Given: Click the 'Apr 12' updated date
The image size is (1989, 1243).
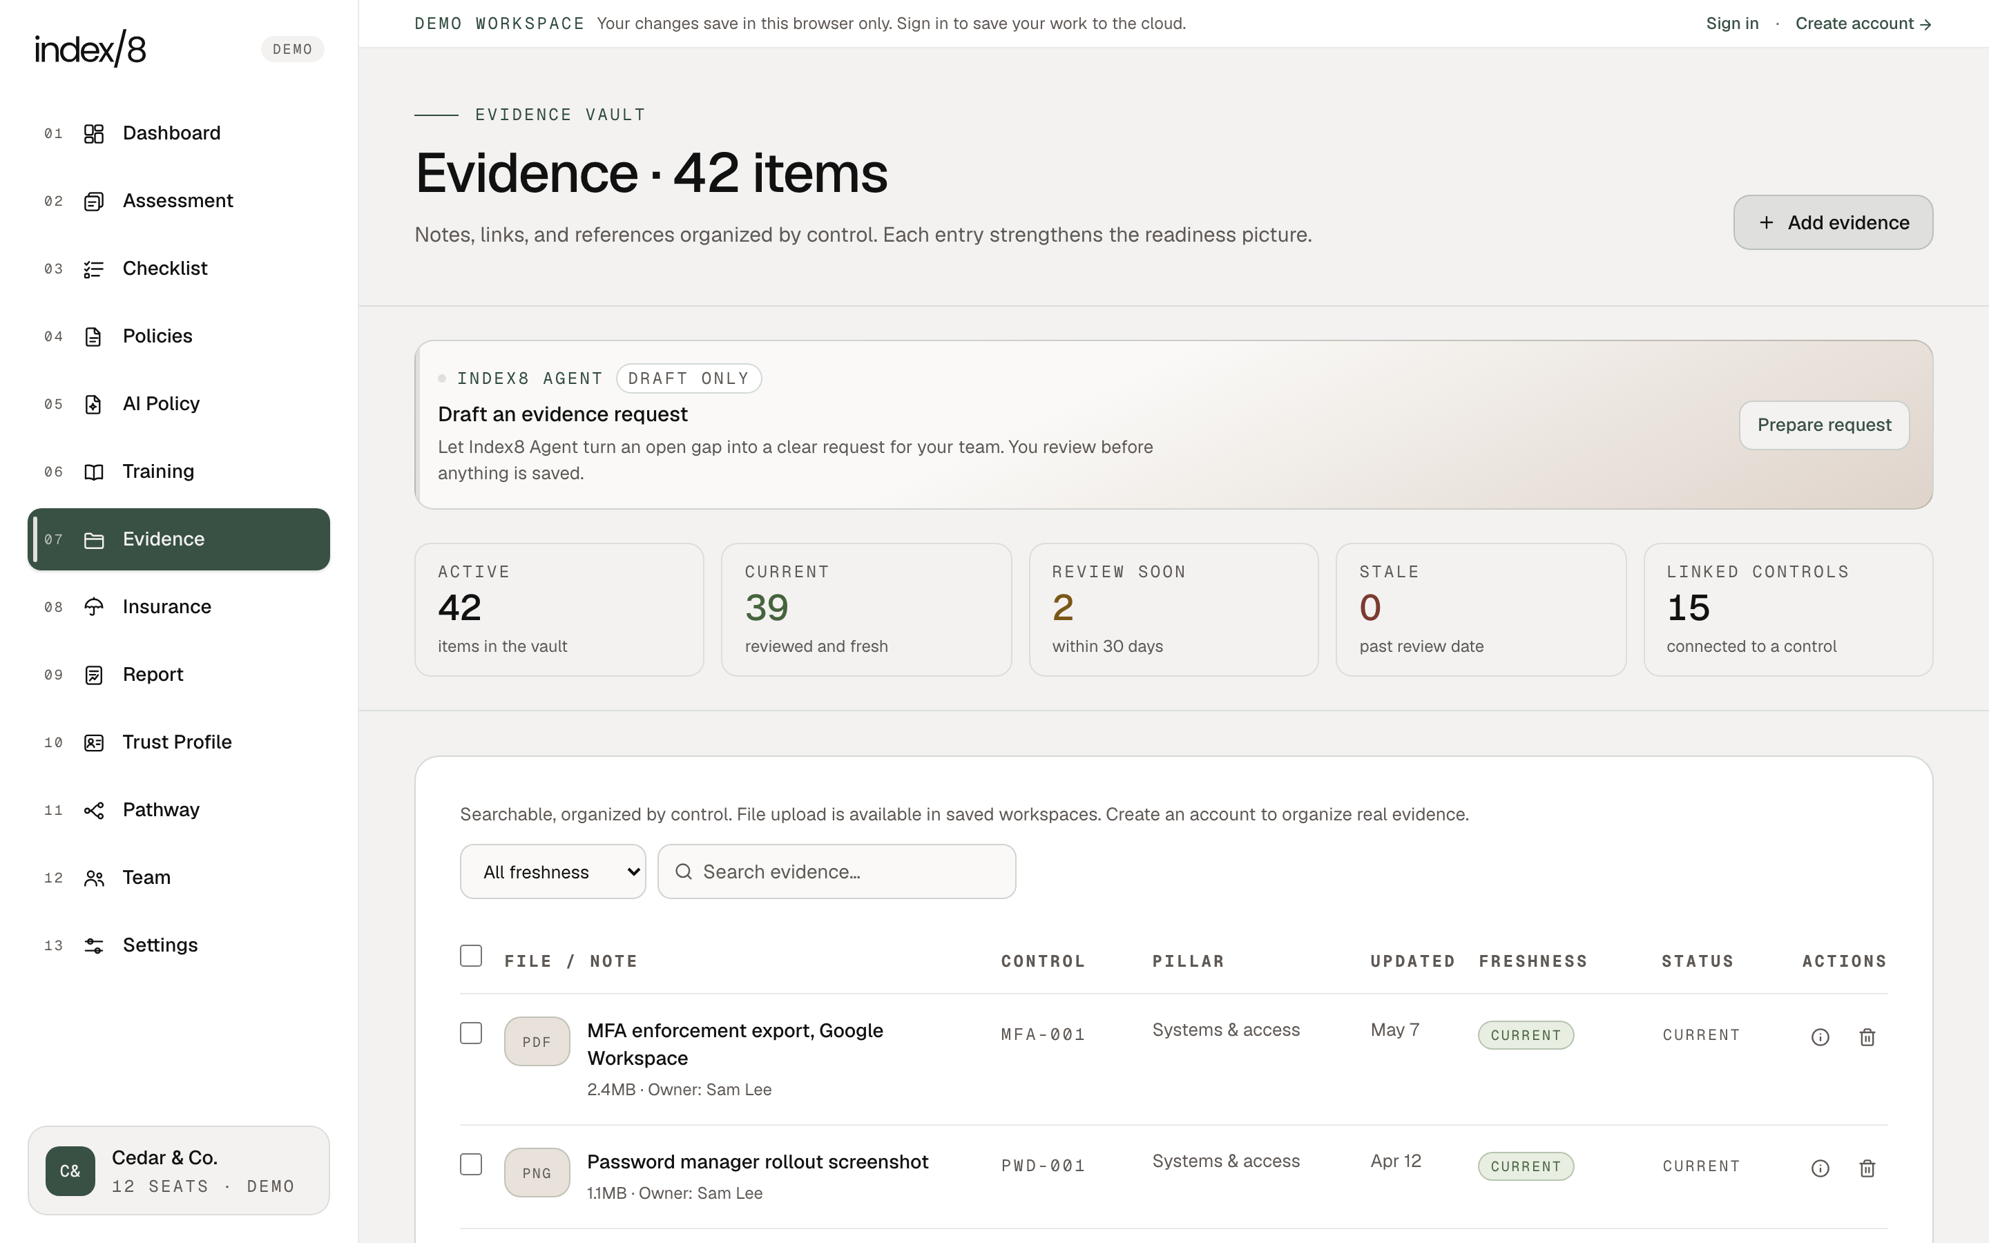Looking at the screenshot, I should point(1396,1161).
